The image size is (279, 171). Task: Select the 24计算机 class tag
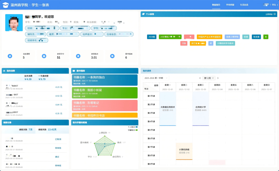click(x=170, y=37)
